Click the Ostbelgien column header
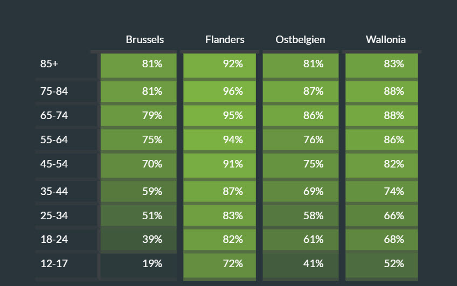Screen dimensions: 457x286 [x=300, y=39]
